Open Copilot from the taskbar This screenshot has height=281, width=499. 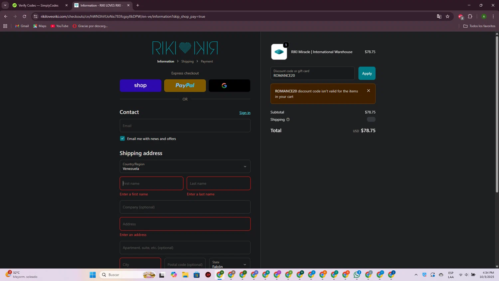(174, 275)
